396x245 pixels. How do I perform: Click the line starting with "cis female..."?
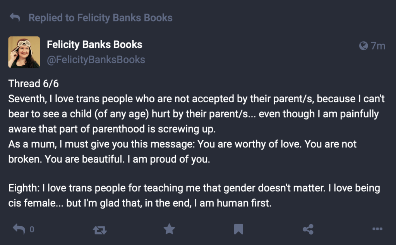[x=140, y=203]
